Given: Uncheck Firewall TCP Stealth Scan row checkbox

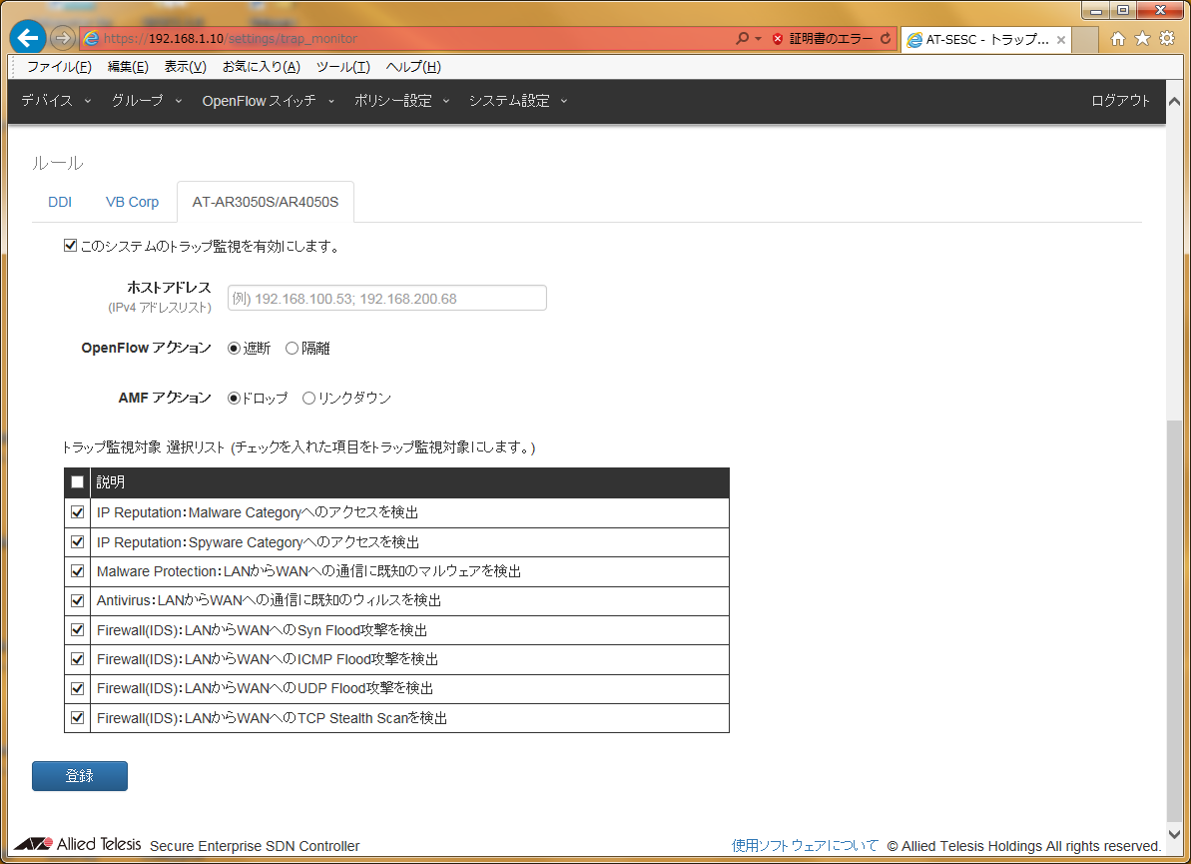Looking at the screenshot, I should coord(78,717).
